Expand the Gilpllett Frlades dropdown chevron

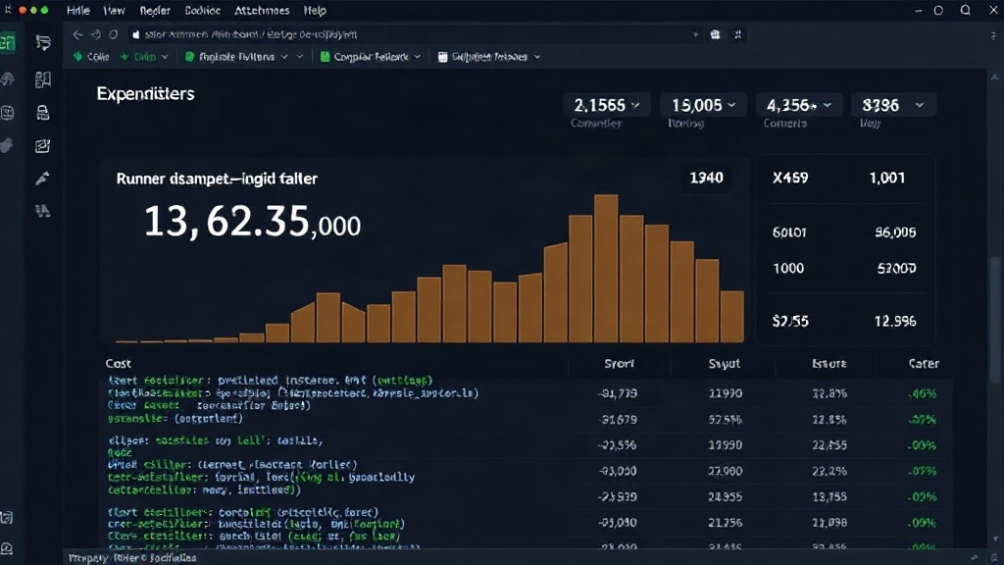point(537,57)
